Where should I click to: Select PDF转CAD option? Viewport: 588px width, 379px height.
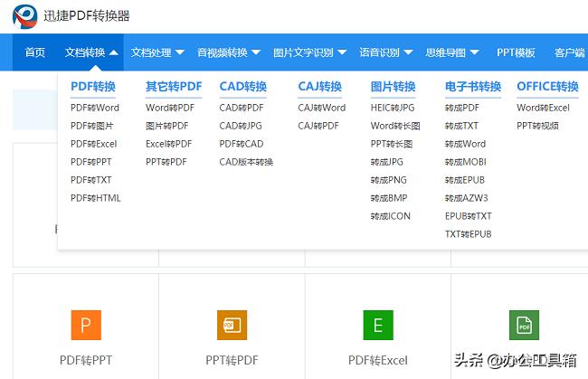(x=242, y=144)
